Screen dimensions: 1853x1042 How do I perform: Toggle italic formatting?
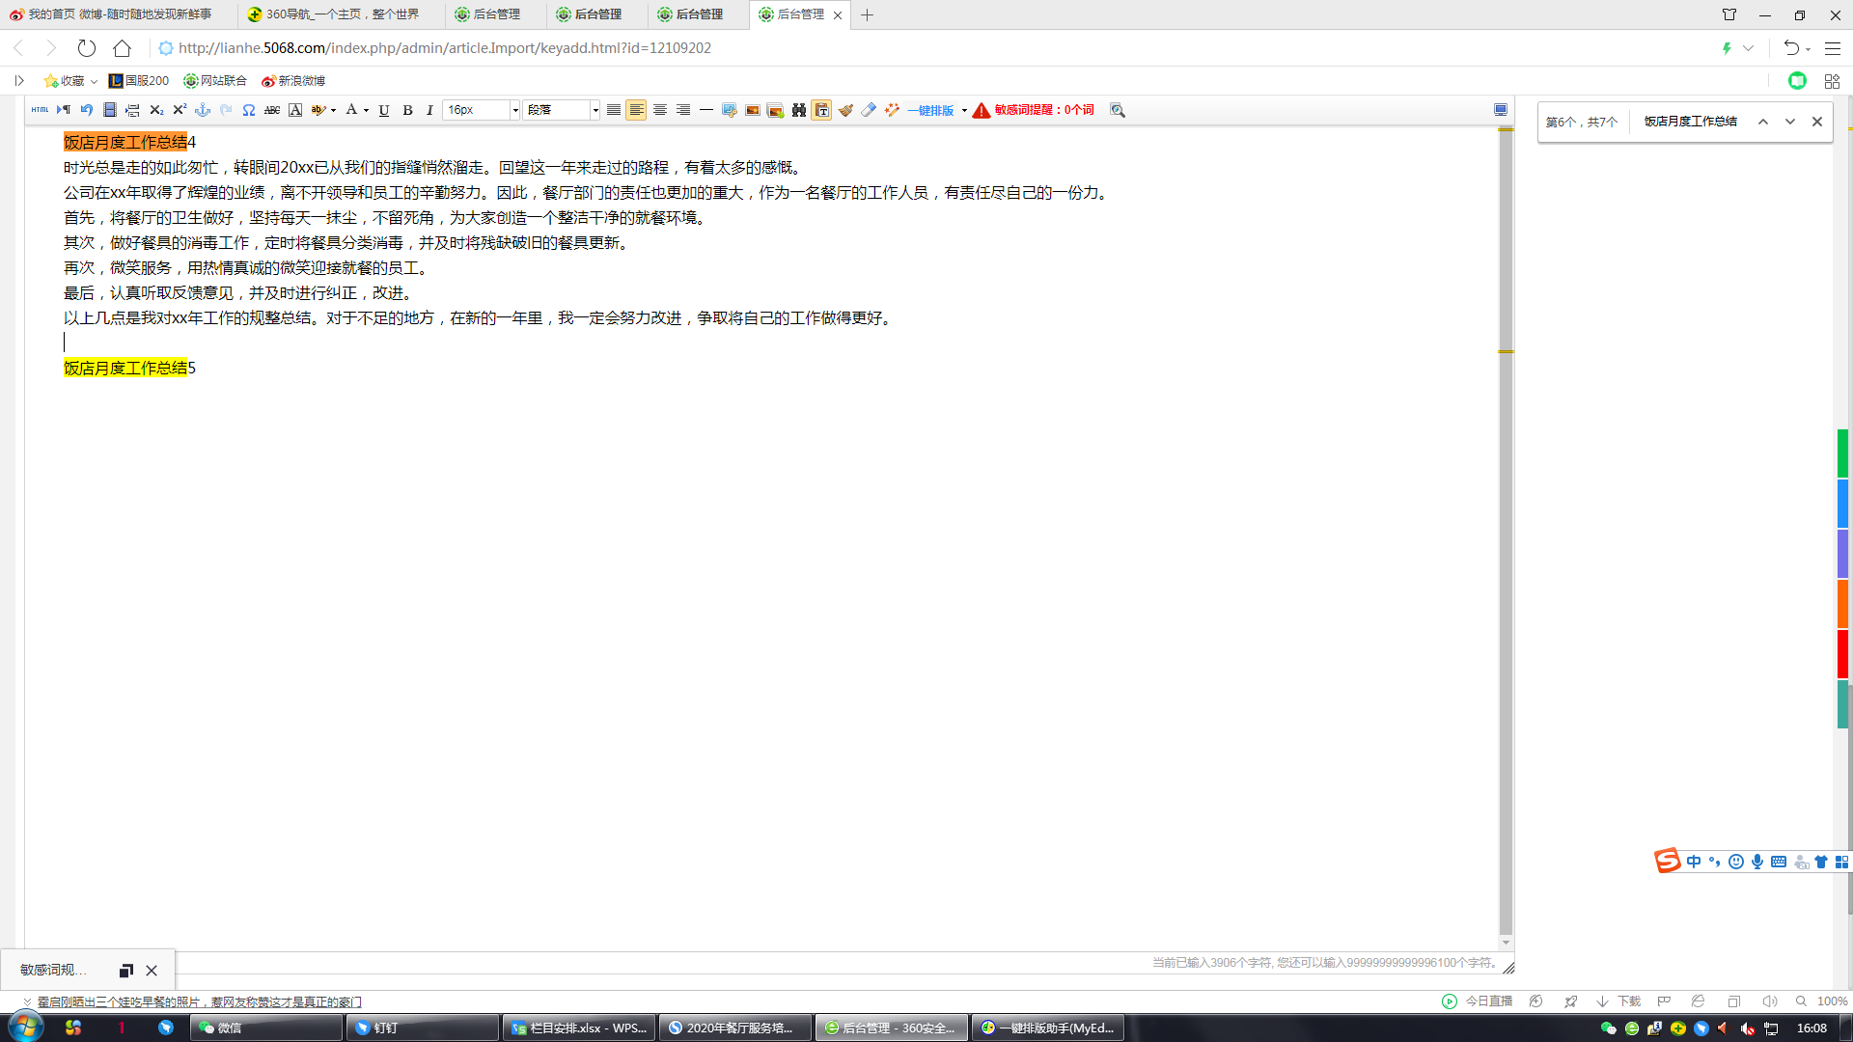point(429,110)
